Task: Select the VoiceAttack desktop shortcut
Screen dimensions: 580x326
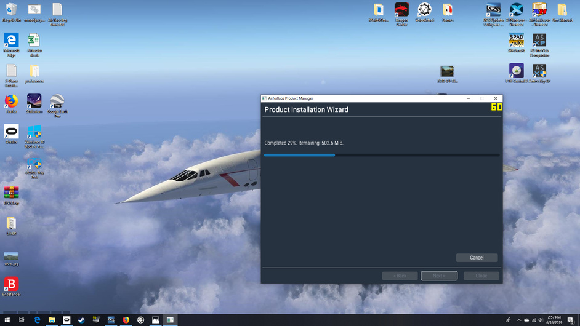Action: tap(424, 13)
